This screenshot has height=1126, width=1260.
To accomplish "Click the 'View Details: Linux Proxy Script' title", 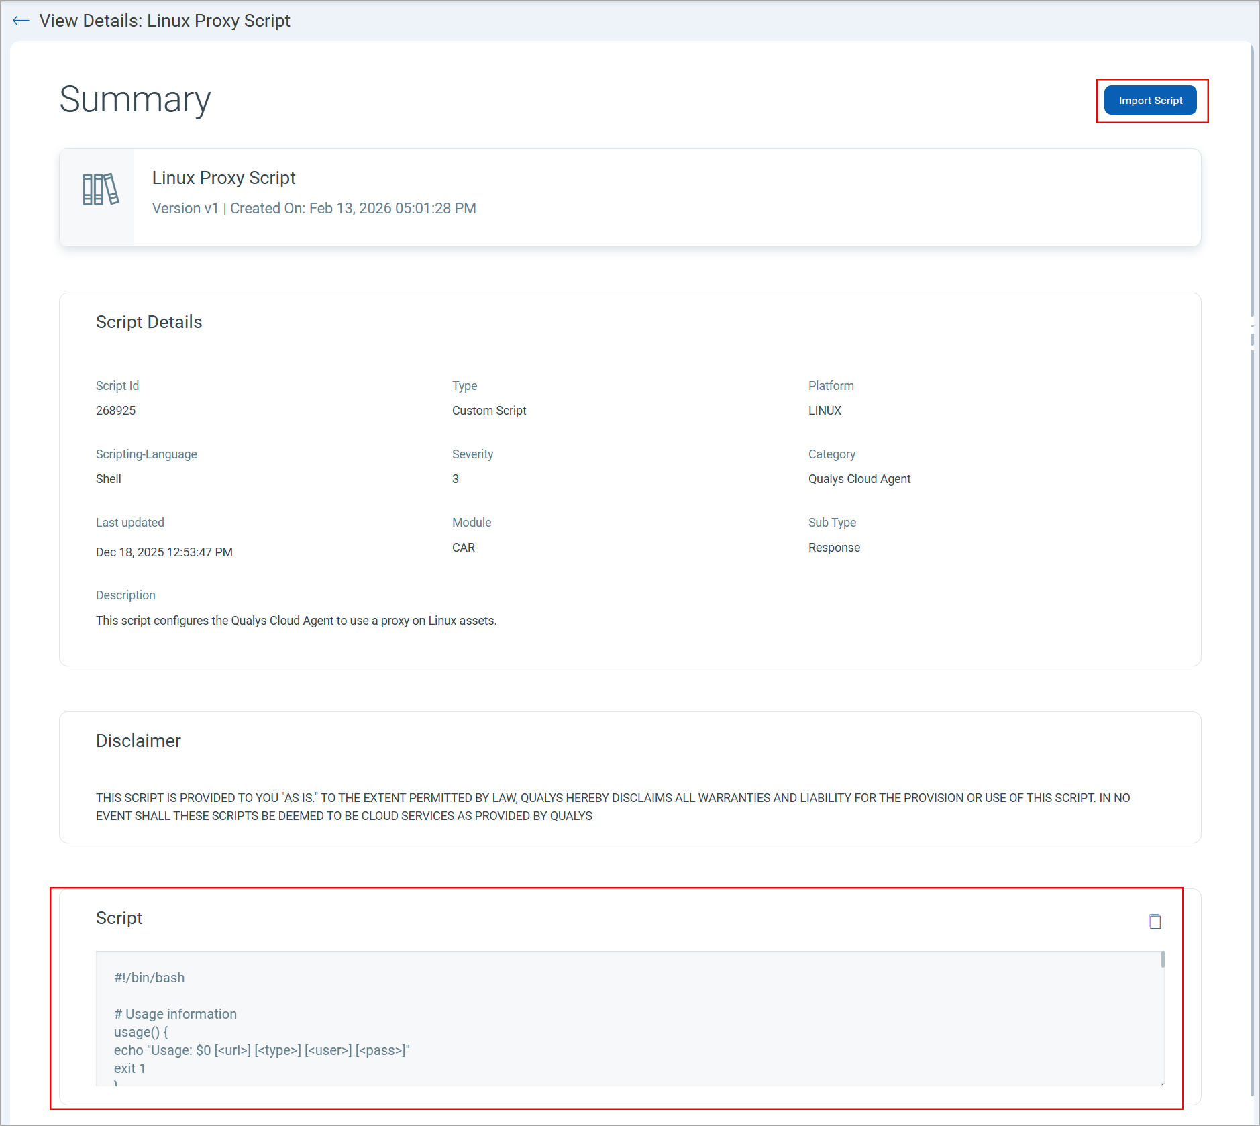I will (164, 21).
